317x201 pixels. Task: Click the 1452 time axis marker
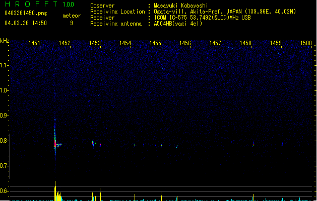(65, 43)
